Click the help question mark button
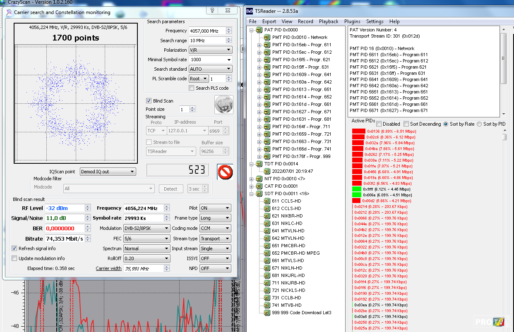The height and width of the screenshot is (332, 514). (x=212, y=10)
